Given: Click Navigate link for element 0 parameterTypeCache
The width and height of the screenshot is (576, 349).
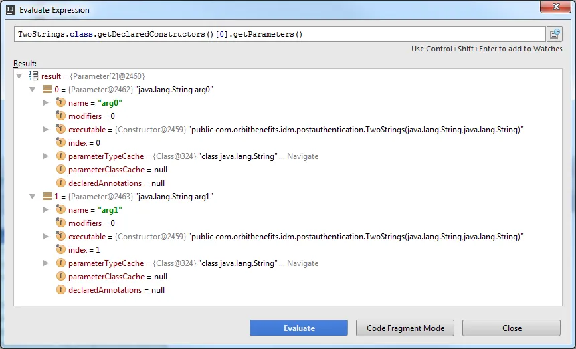Looking at the screenshot, I should coord(302,156).
